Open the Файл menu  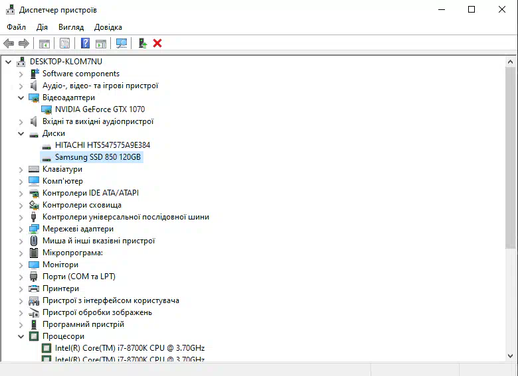point(16,27)
